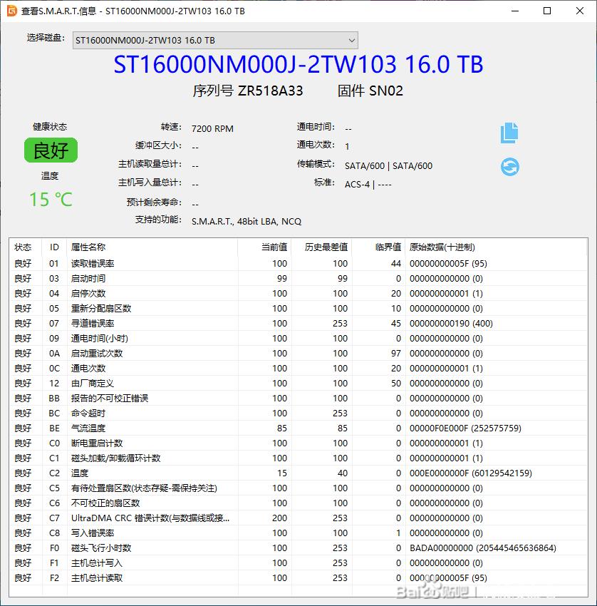
Task: Click the SATA/600 | SATA/600 transfer mode value
Action: pyautogui.click(x=388, y=166)
